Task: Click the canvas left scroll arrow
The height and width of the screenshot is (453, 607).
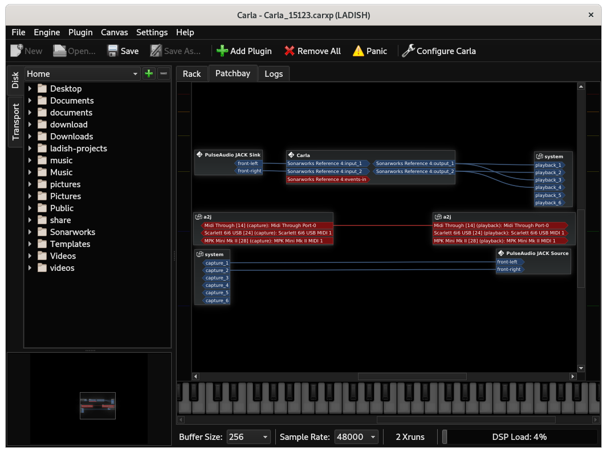Action: [x=195, y=376]
